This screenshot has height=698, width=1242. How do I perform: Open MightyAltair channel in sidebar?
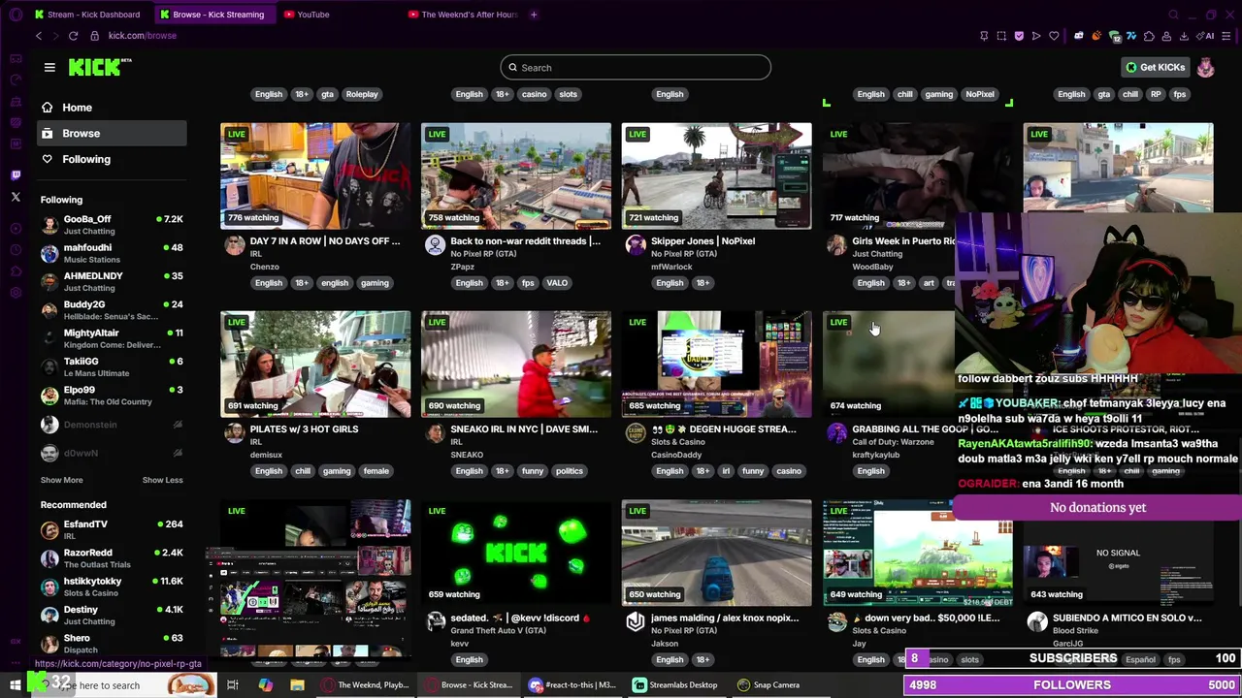pyautogui.click(x=112, y=338)
